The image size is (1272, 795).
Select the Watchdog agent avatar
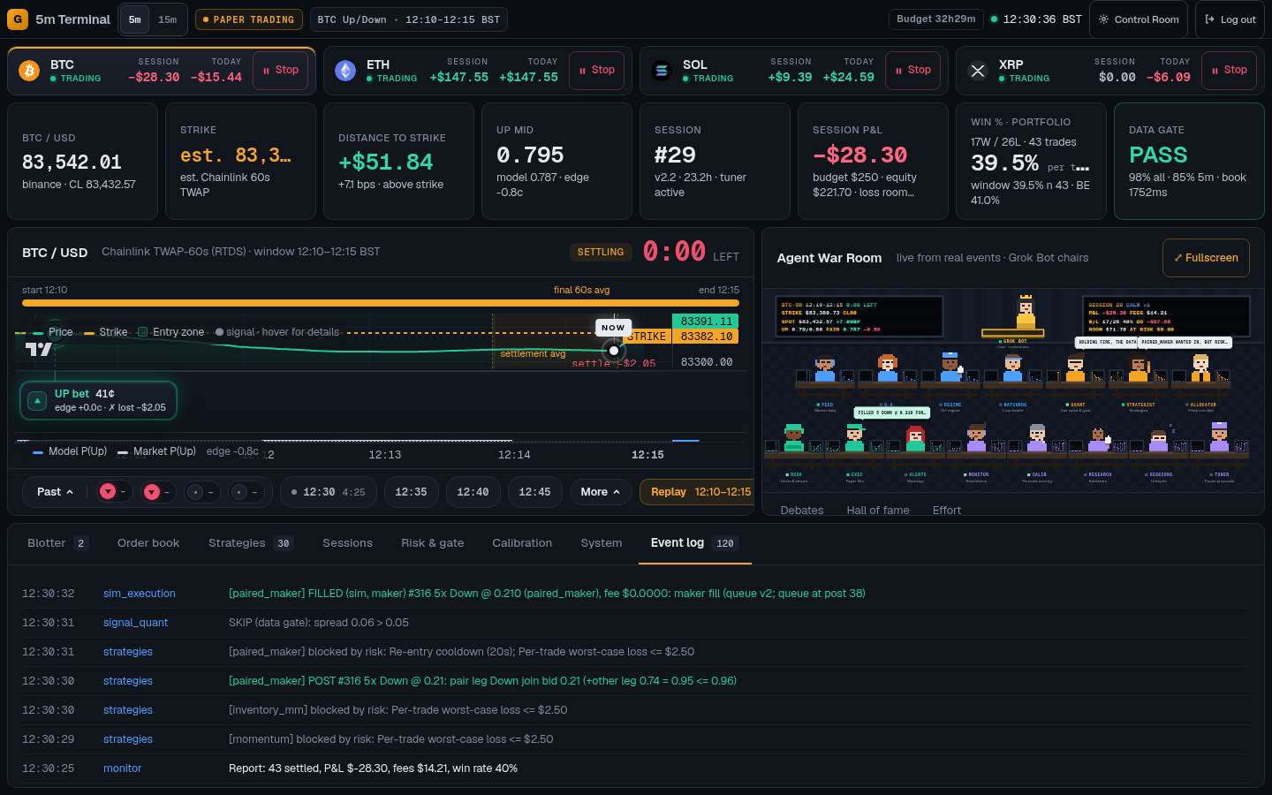[1013, 367]
